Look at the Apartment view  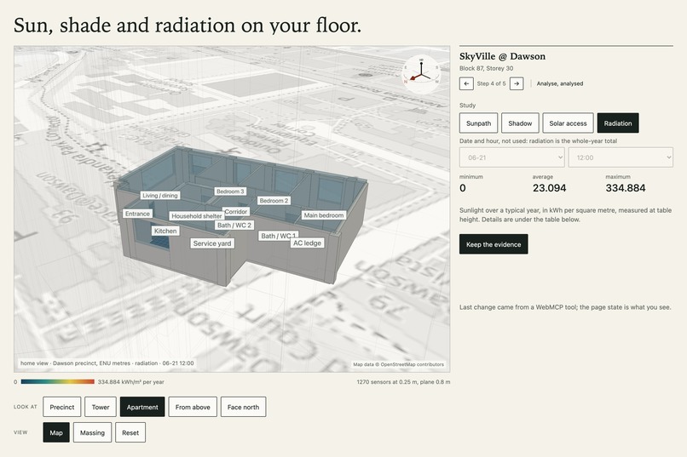[x=142, y=407]
